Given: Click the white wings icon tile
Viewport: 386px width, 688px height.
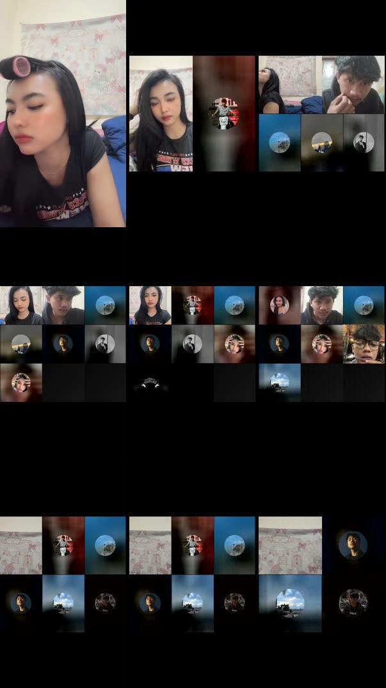Looking at the screenshot, I should pos(150,383).
